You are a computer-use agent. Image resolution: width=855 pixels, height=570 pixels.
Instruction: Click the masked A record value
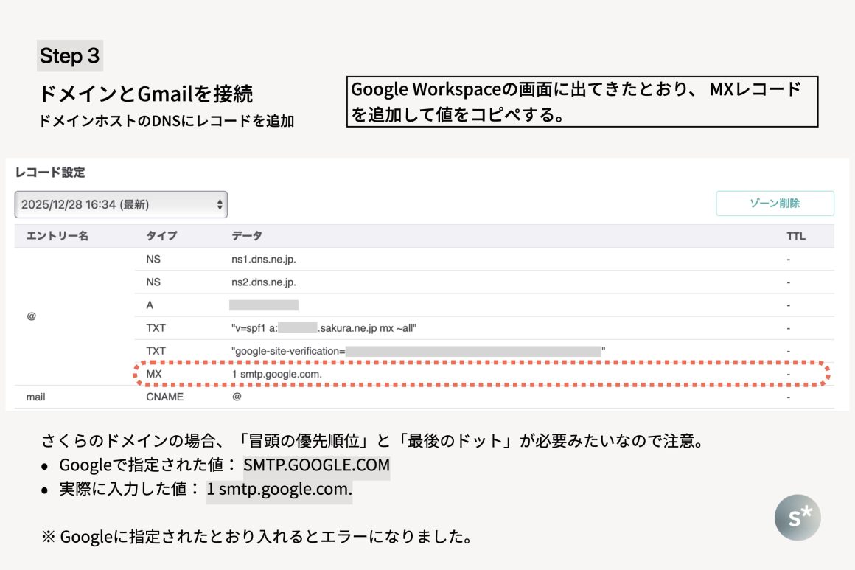pyautogui.click(x=263, y=305)
